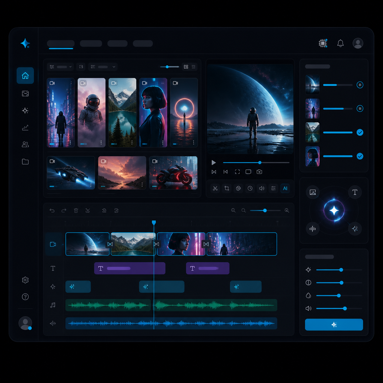The height and width of the screenshot is (383, 383).
Task: Toggle the AI button in the preview tools
Action: [x=285, y=188]
